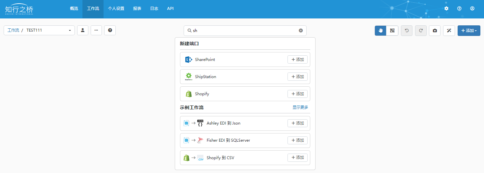Open the workspace more options ellipsis

[x=96, y=30]
